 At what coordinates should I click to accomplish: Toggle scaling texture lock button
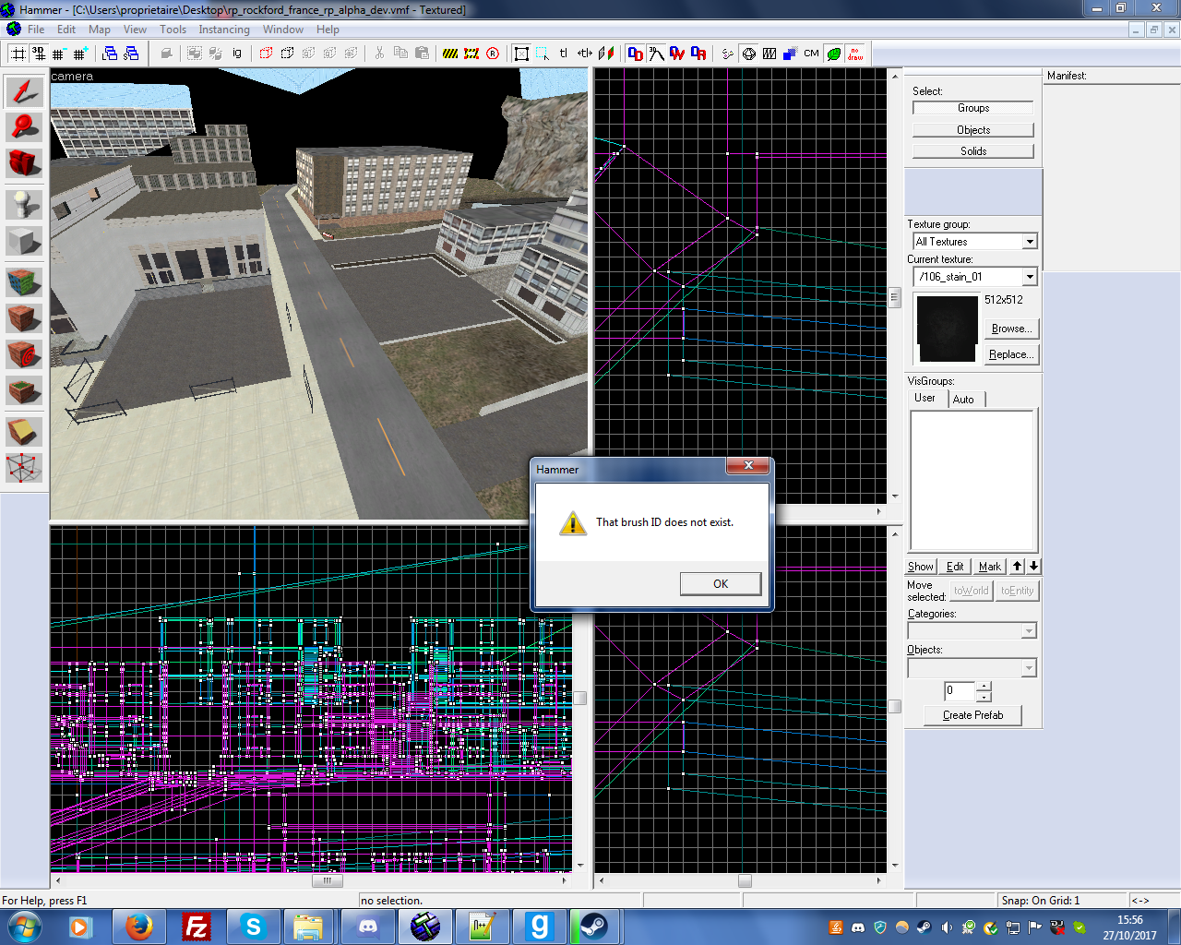click(585, 54)
